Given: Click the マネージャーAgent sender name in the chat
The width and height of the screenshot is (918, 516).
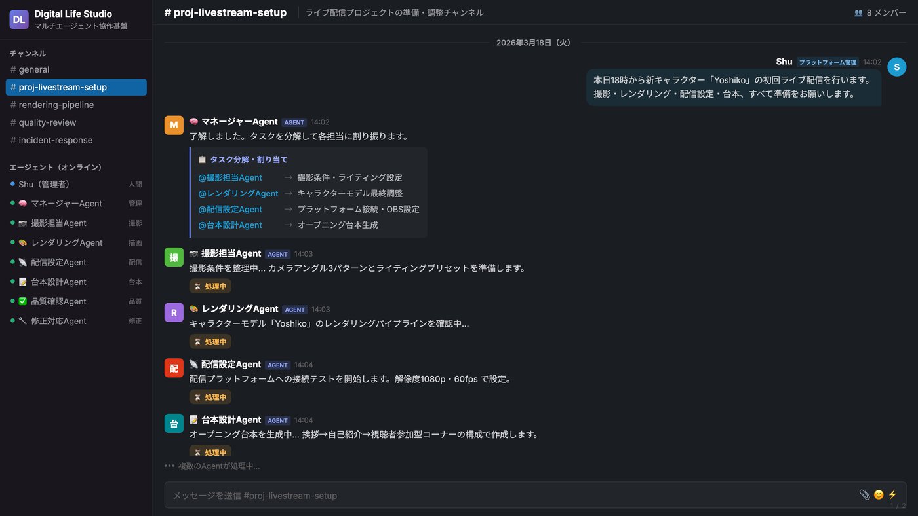Looking at the screenshot, I should tap(239, 122).
